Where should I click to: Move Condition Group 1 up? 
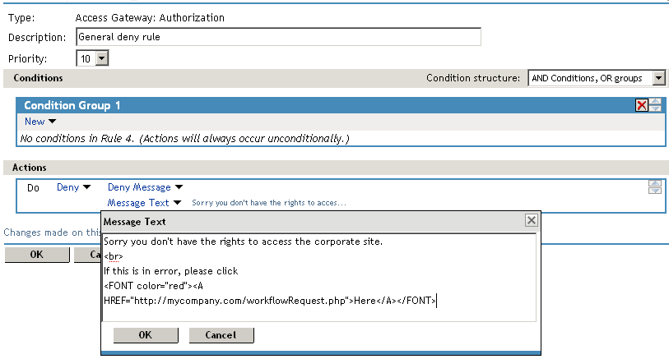coord(655,101)
